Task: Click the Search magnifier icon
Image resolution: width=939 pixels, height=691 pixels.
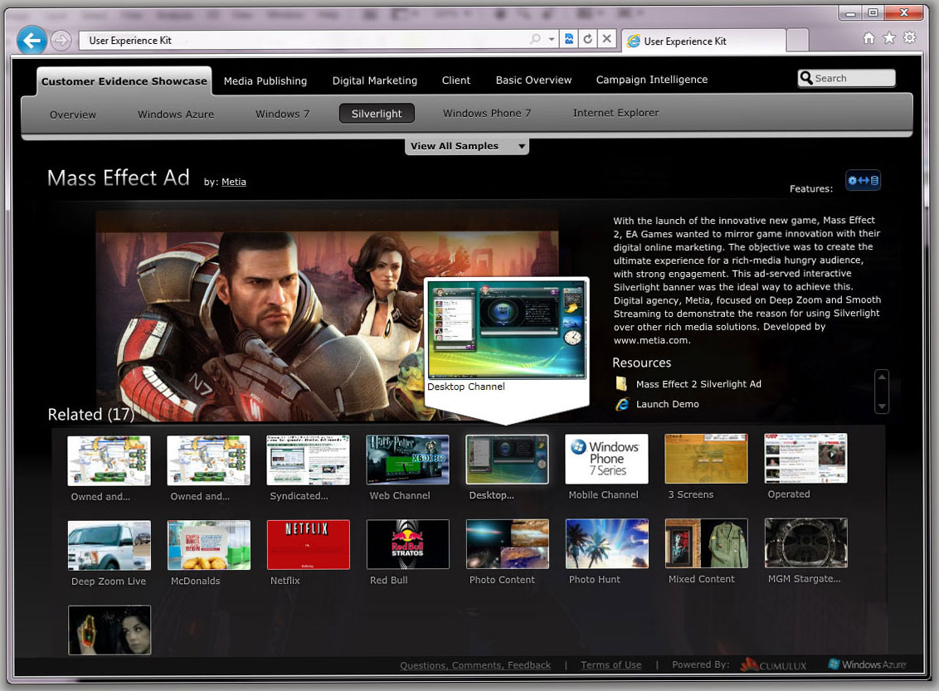Action: tap(806, 78)
